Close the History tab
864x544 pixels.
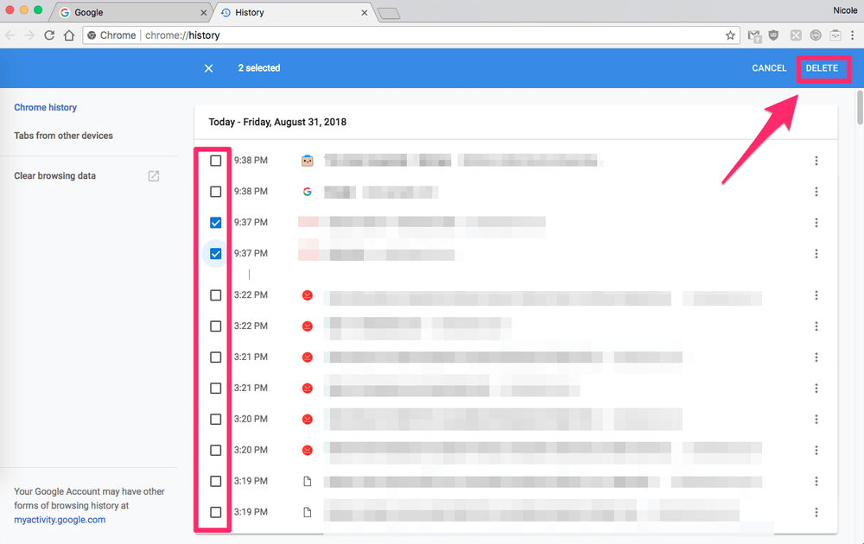pyautogui.click(x=365, y=13)
